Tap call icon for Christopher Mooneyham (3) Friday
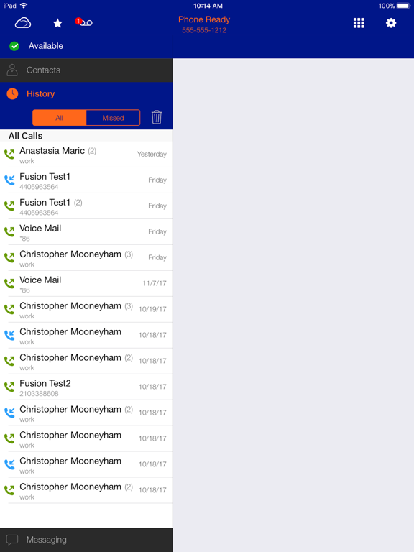The height and width of the screenshot is (552, 414). click(x=9, y=257)
